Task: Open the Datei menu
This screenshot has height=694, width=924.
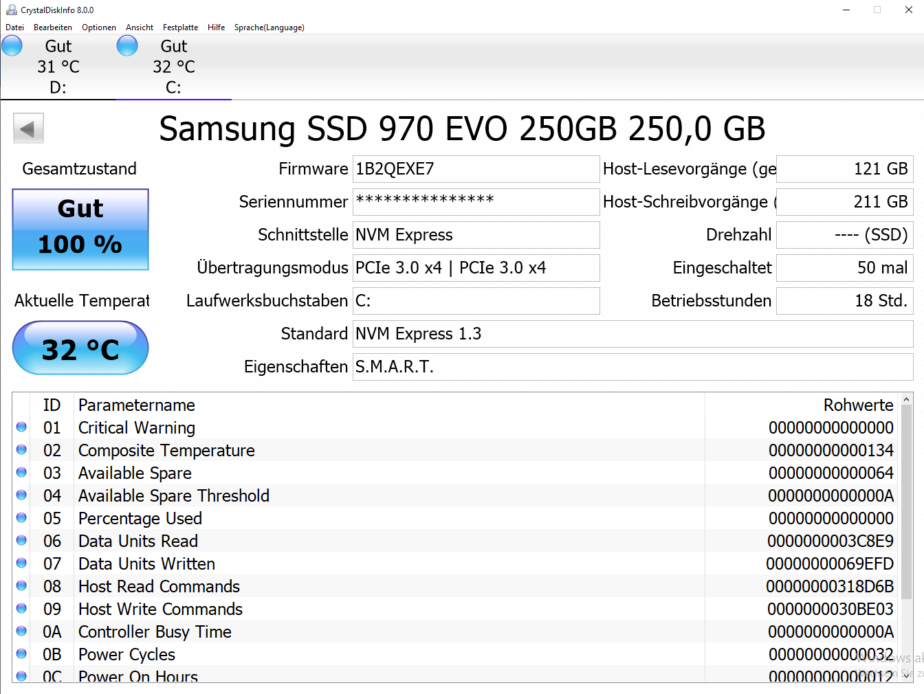Action: coord(14,27)
